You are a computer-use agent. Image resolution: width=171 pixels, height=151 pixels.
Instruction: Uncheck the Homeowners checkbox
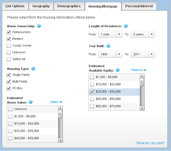(x=9, y=32)
